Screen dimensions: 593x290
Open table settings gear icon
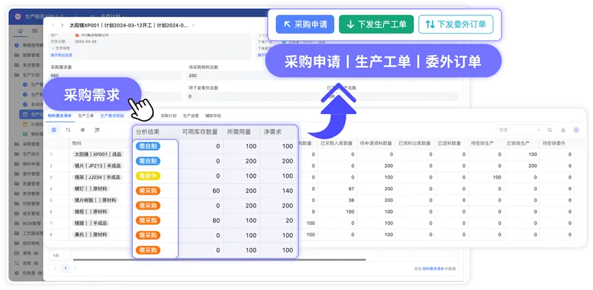tap(54, 130)
